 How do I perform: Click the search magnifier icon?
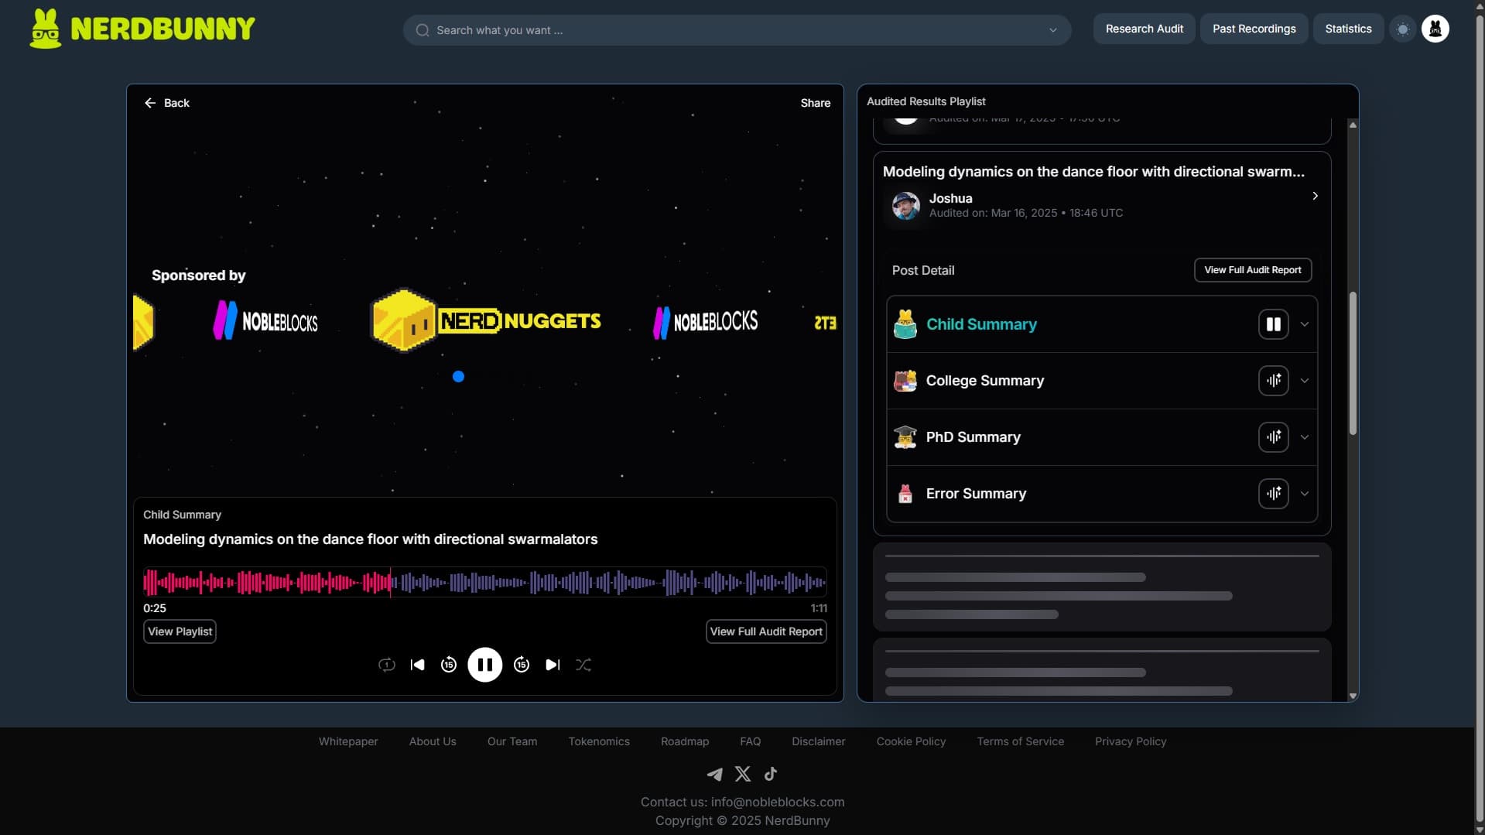(423, 30)
